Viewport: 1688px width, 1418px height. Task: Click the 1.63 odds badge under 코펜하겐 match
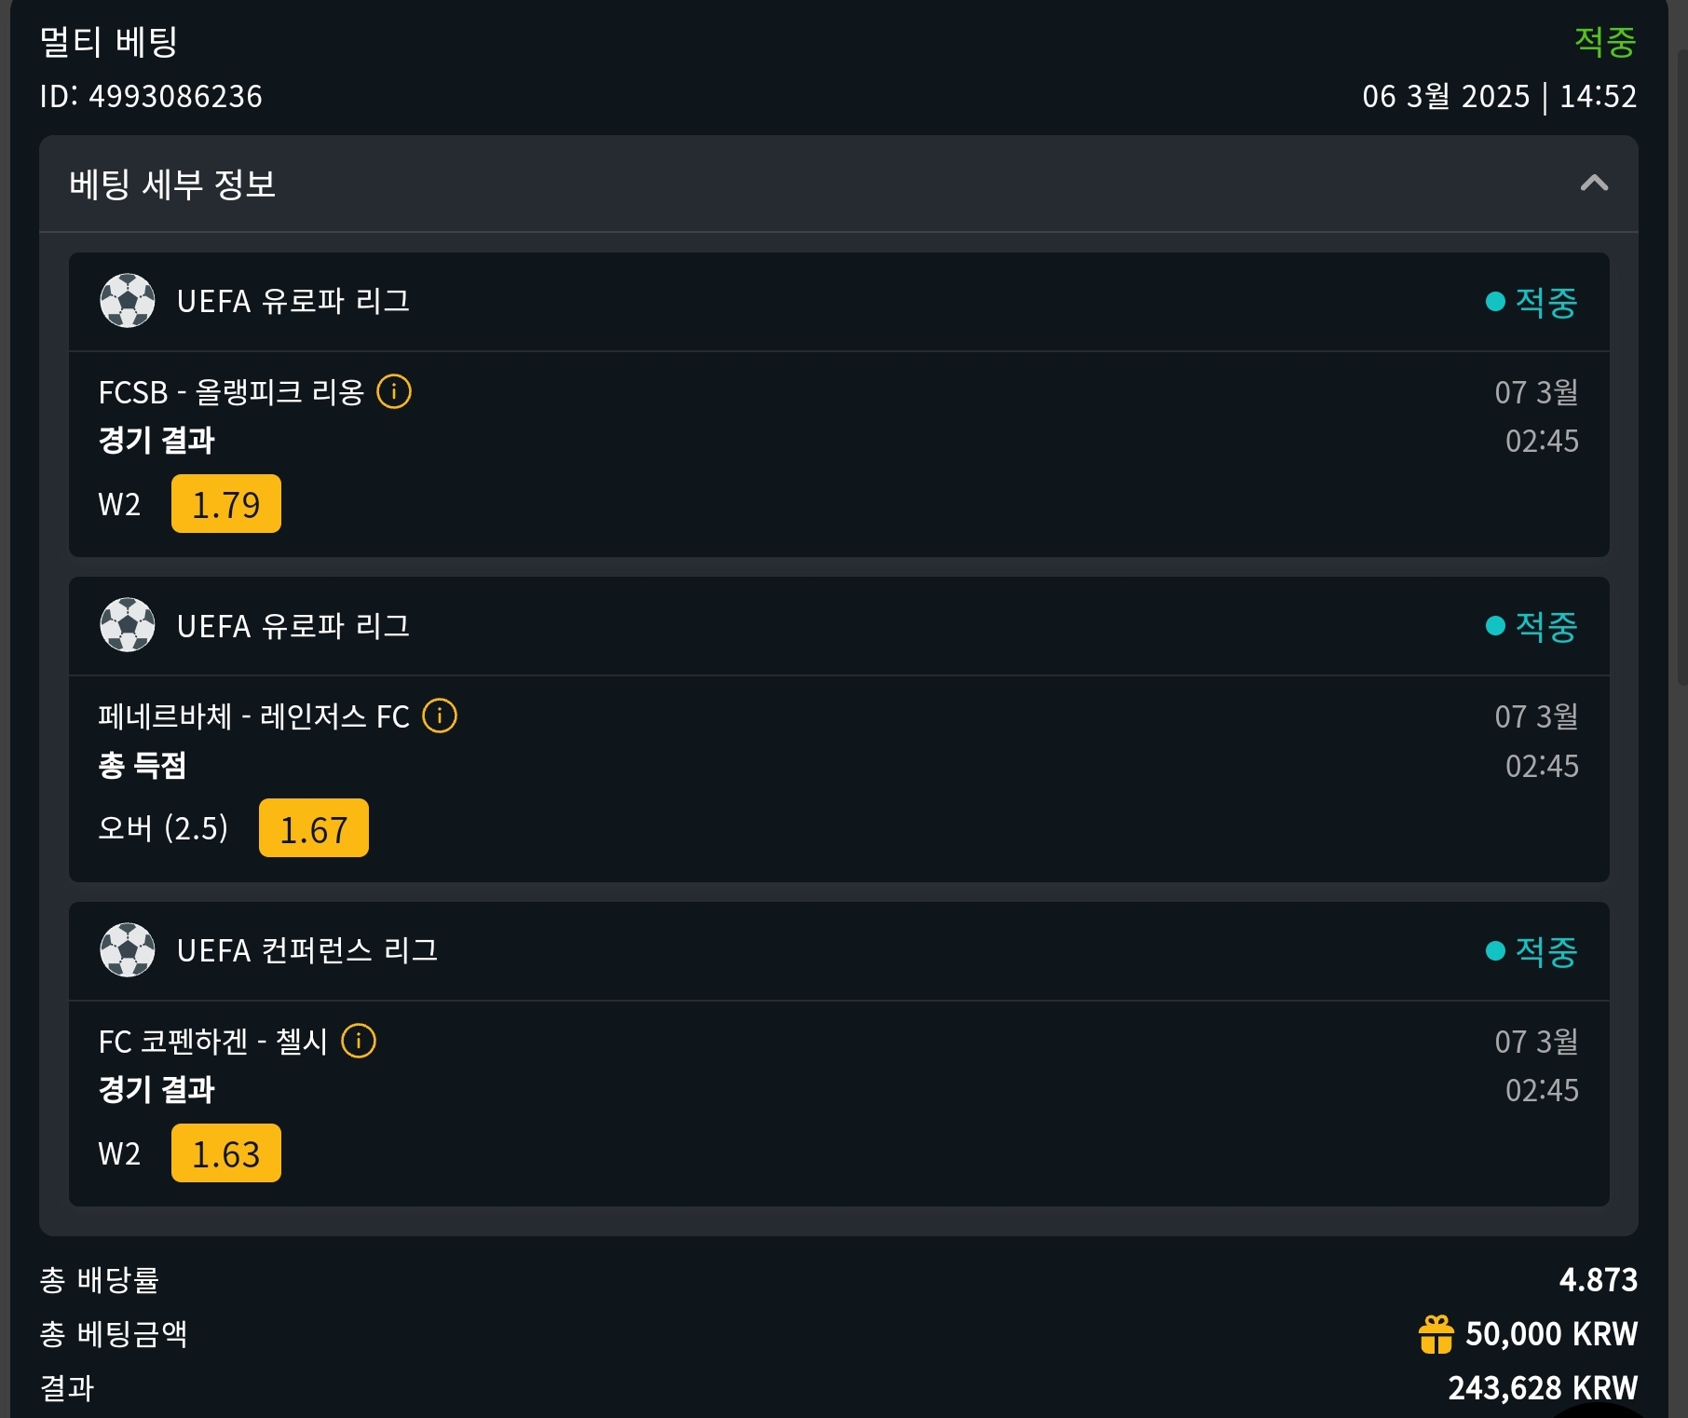[226, 1153]
